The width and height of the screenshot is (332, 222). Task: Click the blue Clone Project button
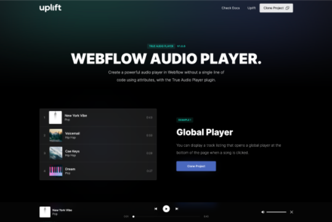196,166
